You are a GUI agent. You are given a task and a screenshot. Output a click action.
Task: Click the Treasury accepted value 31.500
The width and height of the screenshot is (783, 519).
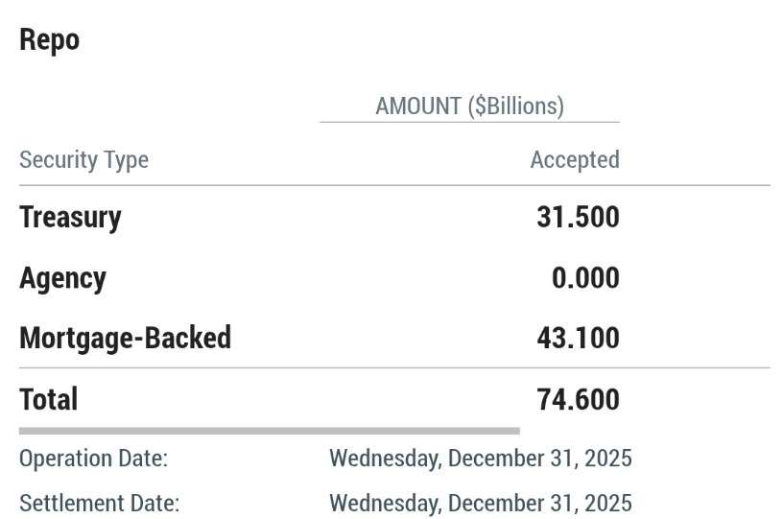578,217
